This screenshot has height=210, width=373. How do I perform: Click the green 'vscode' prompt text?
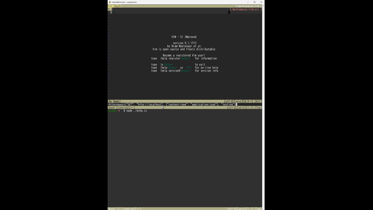click(112, 111)
